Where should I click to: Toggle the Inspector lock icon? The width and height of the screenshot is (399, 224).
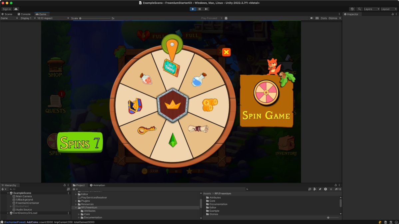point(392,14)
